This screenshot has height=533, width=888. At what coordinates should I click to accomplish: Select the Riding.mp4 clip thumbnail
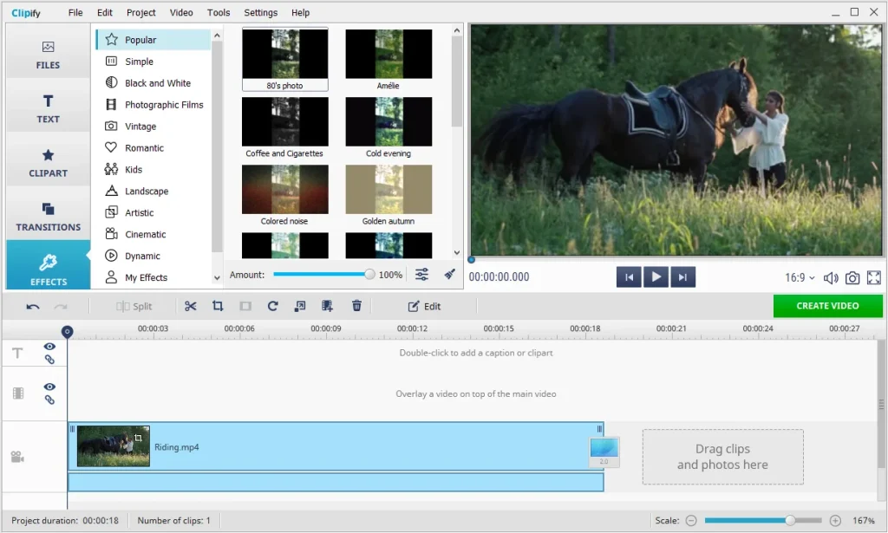tap(114, 446)
